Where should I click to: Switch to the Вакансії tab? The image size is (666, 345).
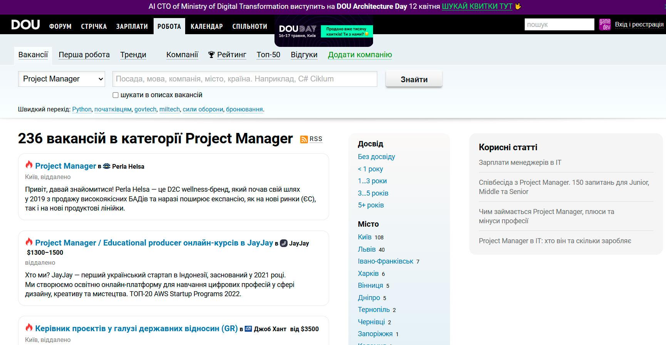tap(33, 55)
